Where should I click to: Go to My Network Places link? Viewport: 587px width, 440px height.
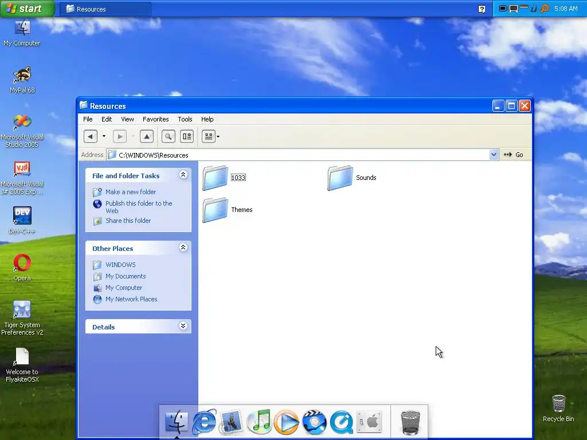131,299
